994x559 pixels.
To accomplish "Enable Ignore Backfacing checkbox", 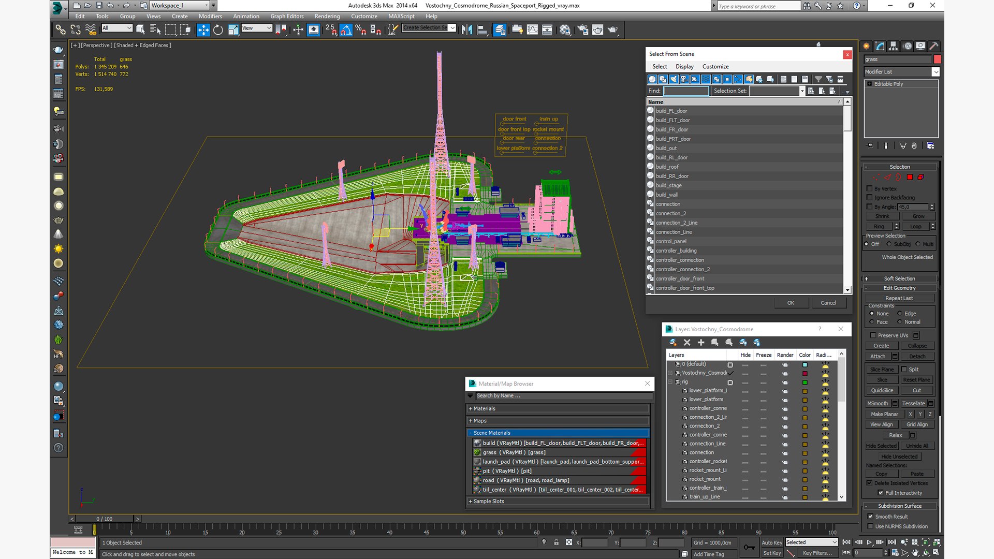I will 870,197.
